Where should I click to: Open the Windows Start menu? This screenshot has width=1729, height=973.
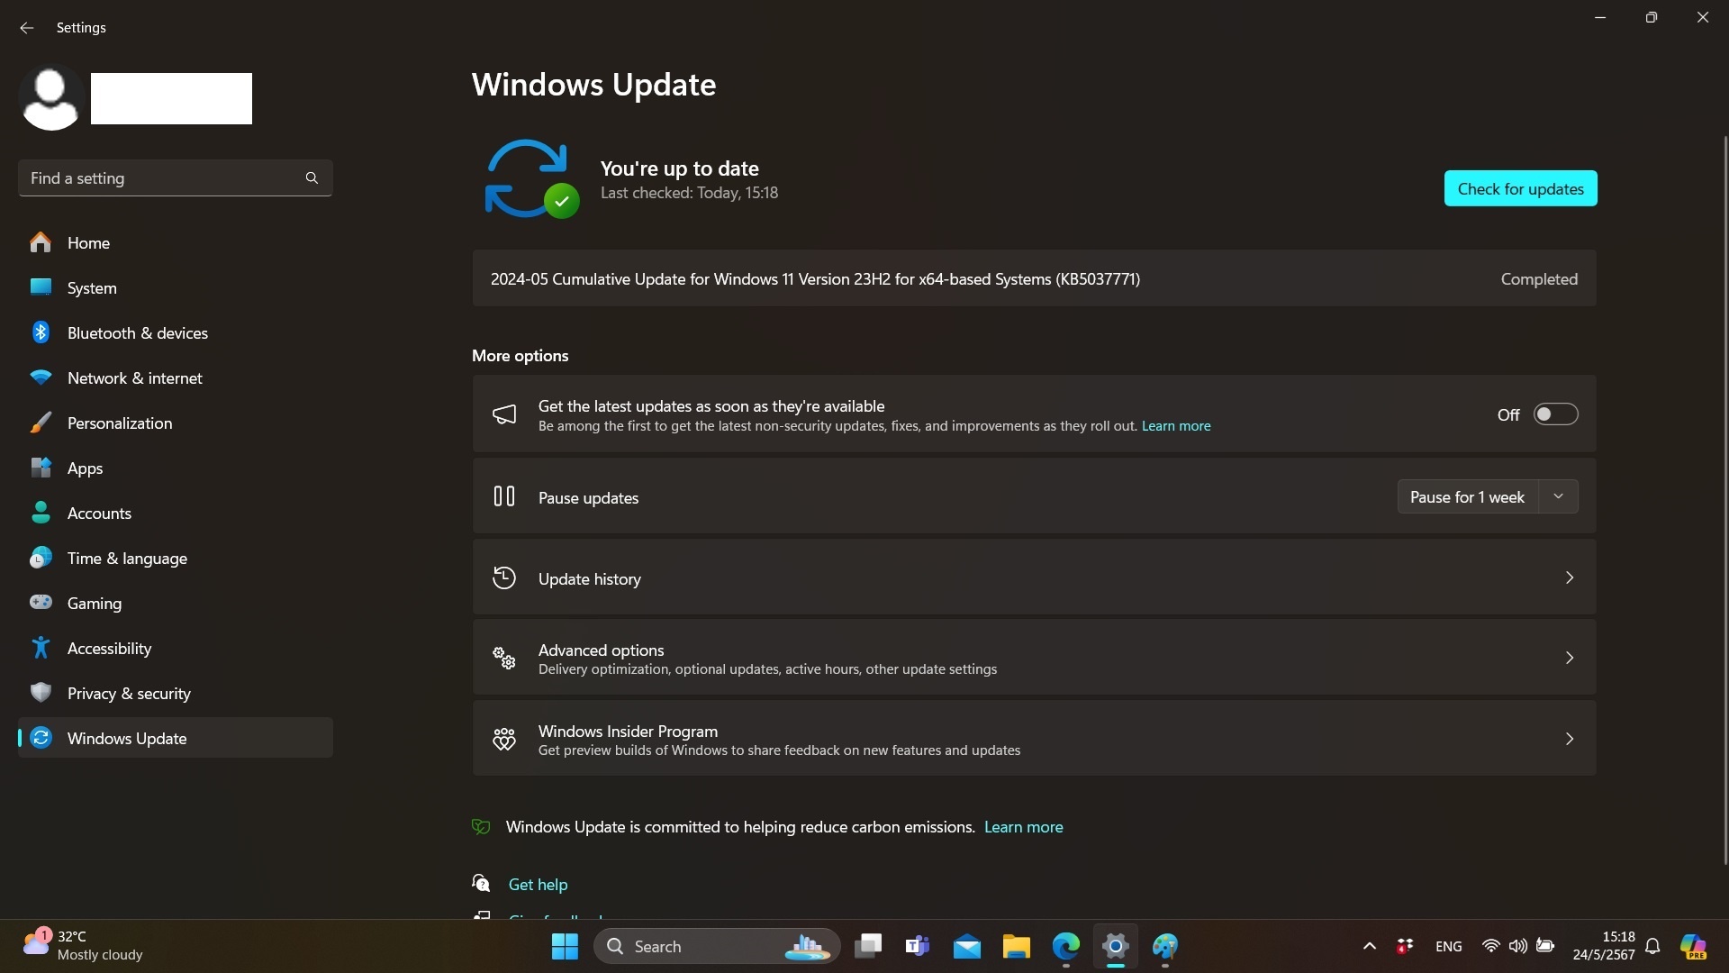[x=565, y=946]
